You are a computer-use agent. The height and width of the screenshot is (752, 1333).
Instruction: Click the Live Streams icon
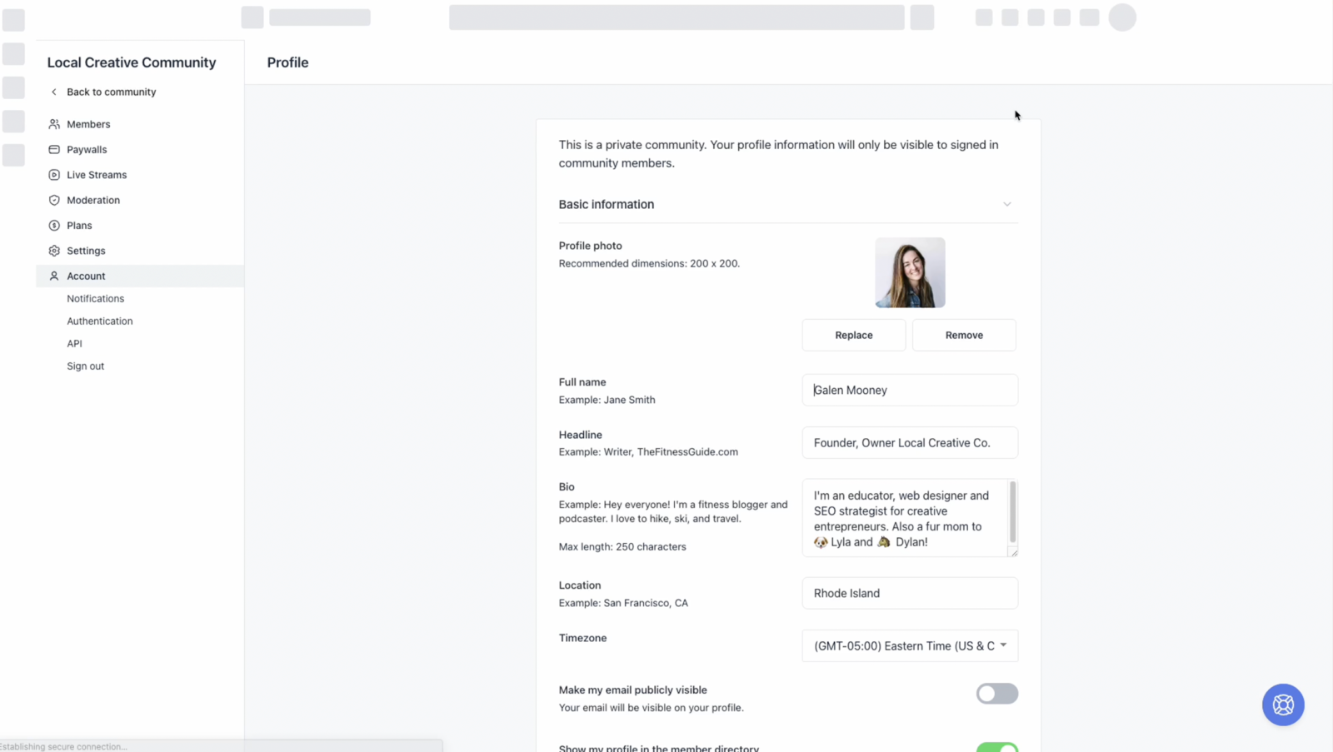coord(52,174)
